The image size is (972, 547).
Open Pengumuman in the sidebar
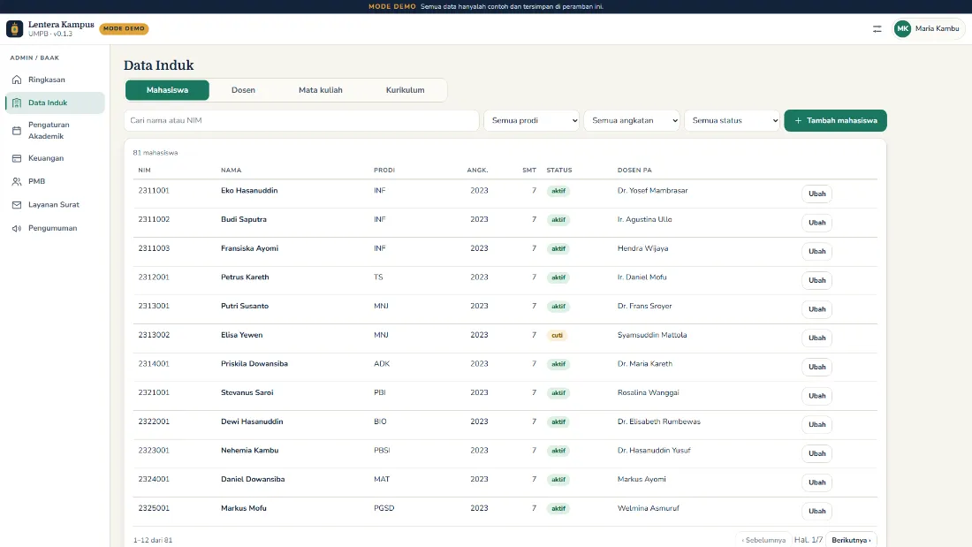[55, 228]
